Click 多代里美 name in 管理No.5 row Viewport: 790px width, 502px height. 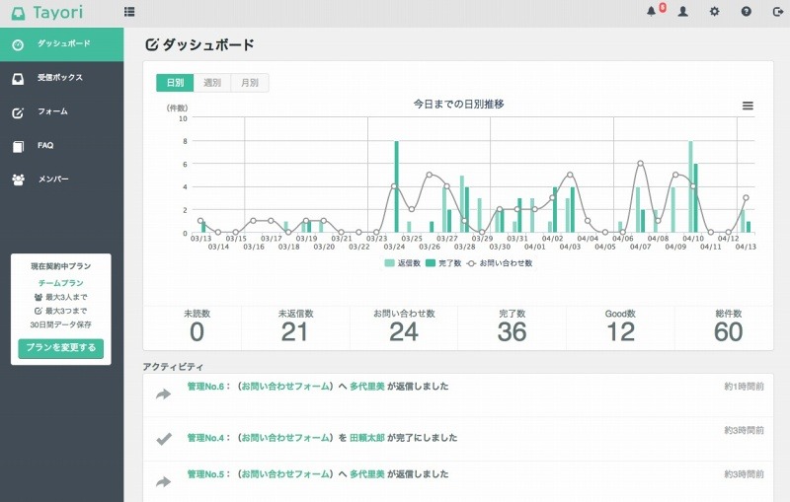coord(367,473)
